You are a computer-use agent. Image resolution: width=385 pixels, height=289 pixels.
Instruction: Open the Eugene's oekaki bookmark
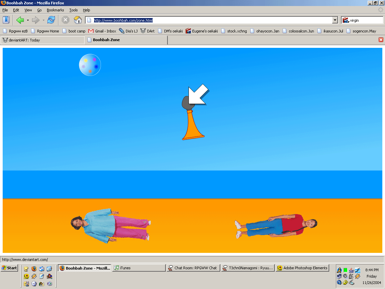(202, 31)
